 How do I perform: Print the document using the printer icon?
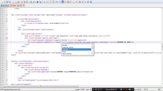tap(18, 2)
